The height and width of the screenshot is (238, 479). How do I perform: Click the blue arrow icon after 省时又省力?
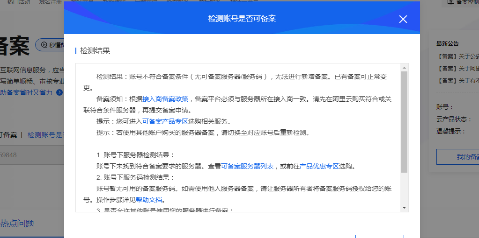[59, 92]
